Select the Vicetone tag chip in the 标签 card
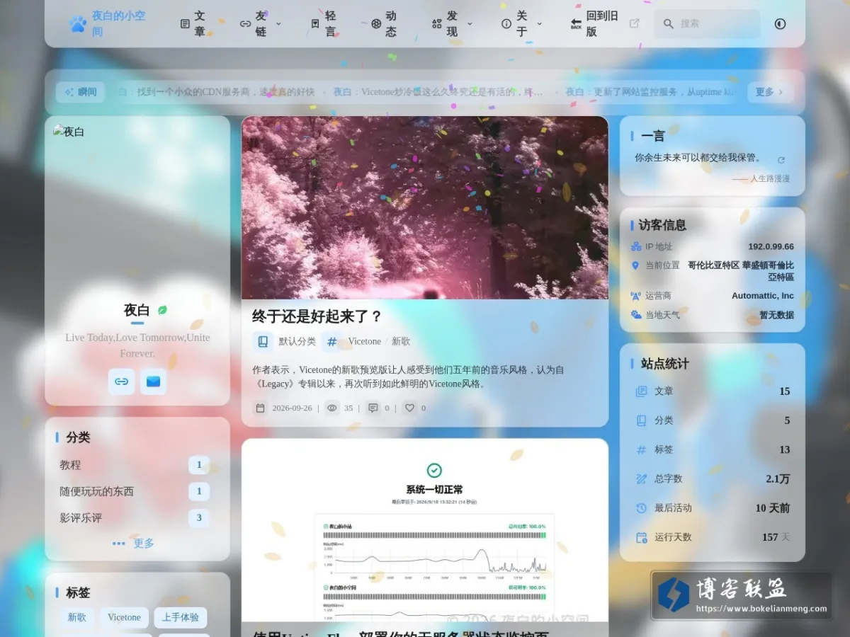 point(124,617)
